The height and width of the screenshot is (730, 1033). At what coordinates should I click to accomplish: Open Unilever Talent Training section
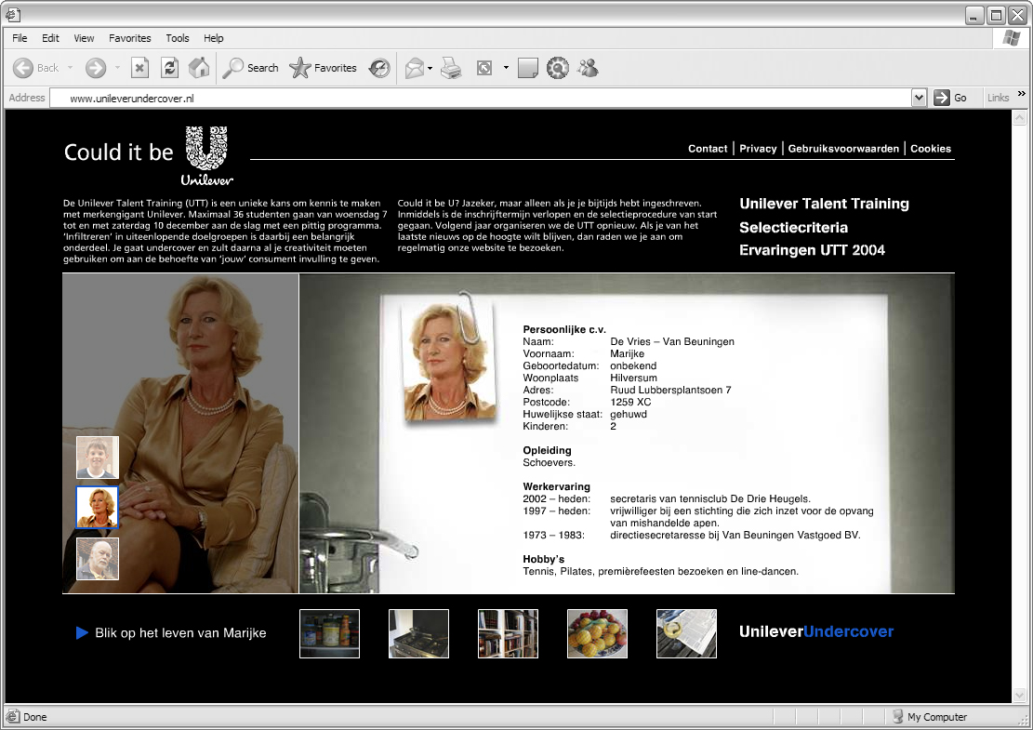(824, 204)
